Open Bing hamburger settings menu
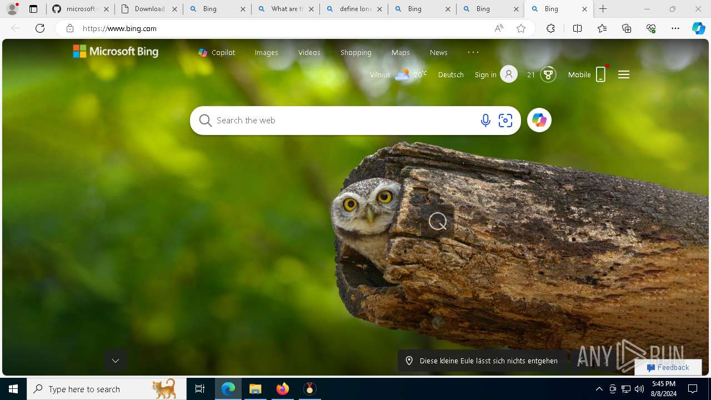Screen dimensions: 711x400 point(624,74)
